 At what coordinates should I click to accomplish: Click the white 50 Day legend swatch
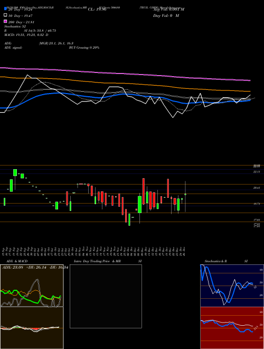pyautogui.click(x=5, y=15)
